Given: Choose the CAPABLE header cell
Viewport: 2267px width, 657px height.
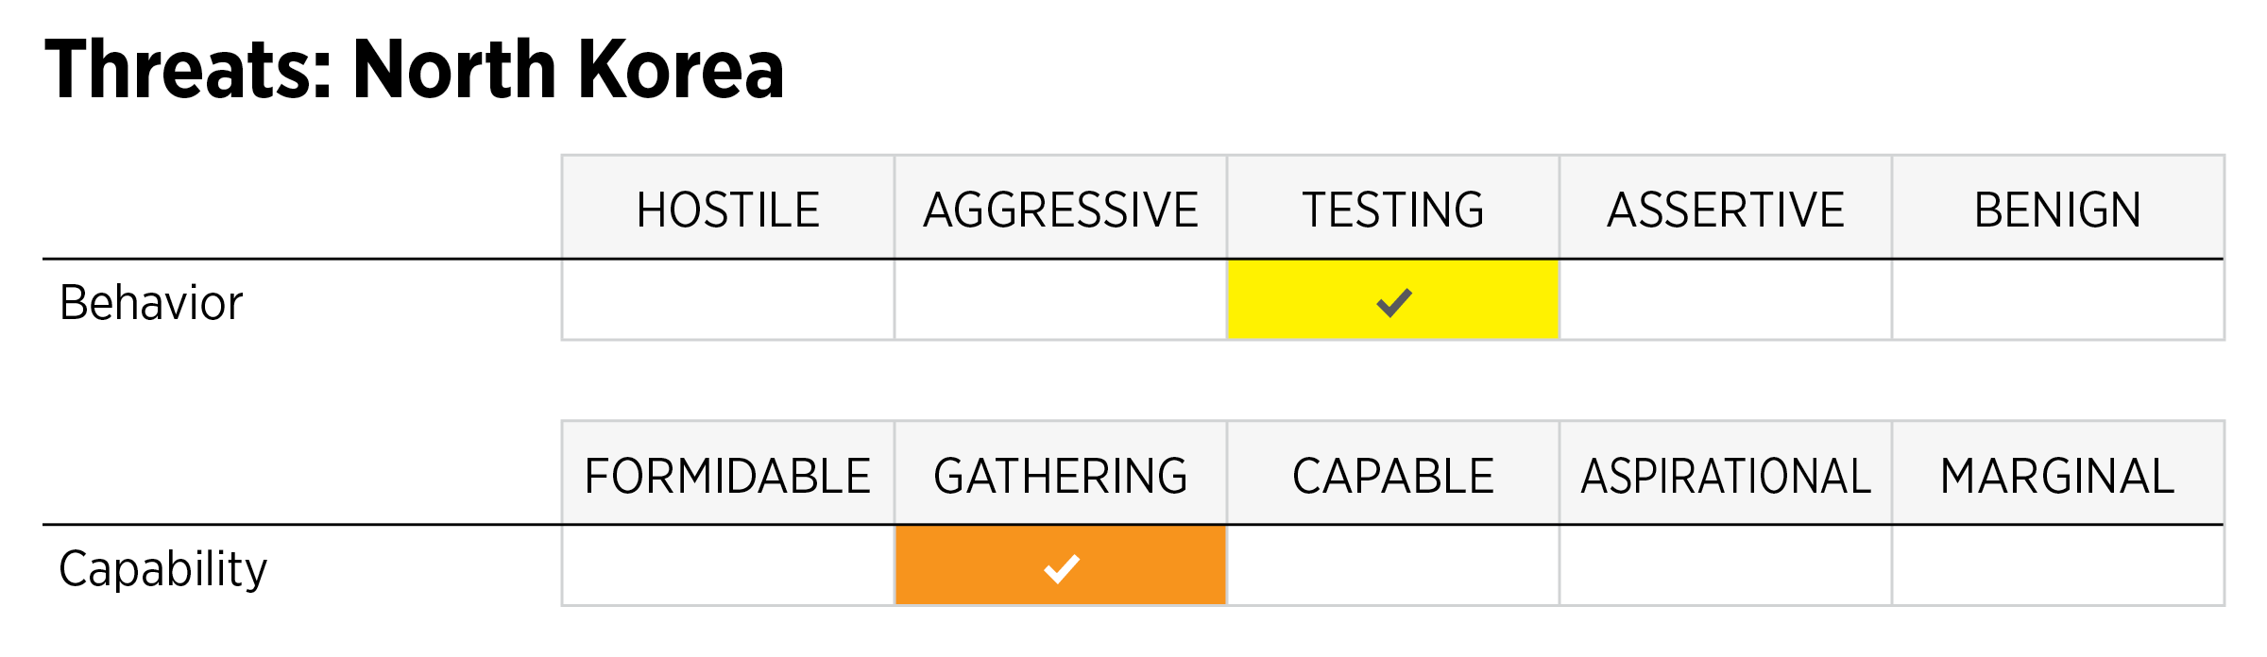Looking at the screenshot, I should pos(1393,476).
